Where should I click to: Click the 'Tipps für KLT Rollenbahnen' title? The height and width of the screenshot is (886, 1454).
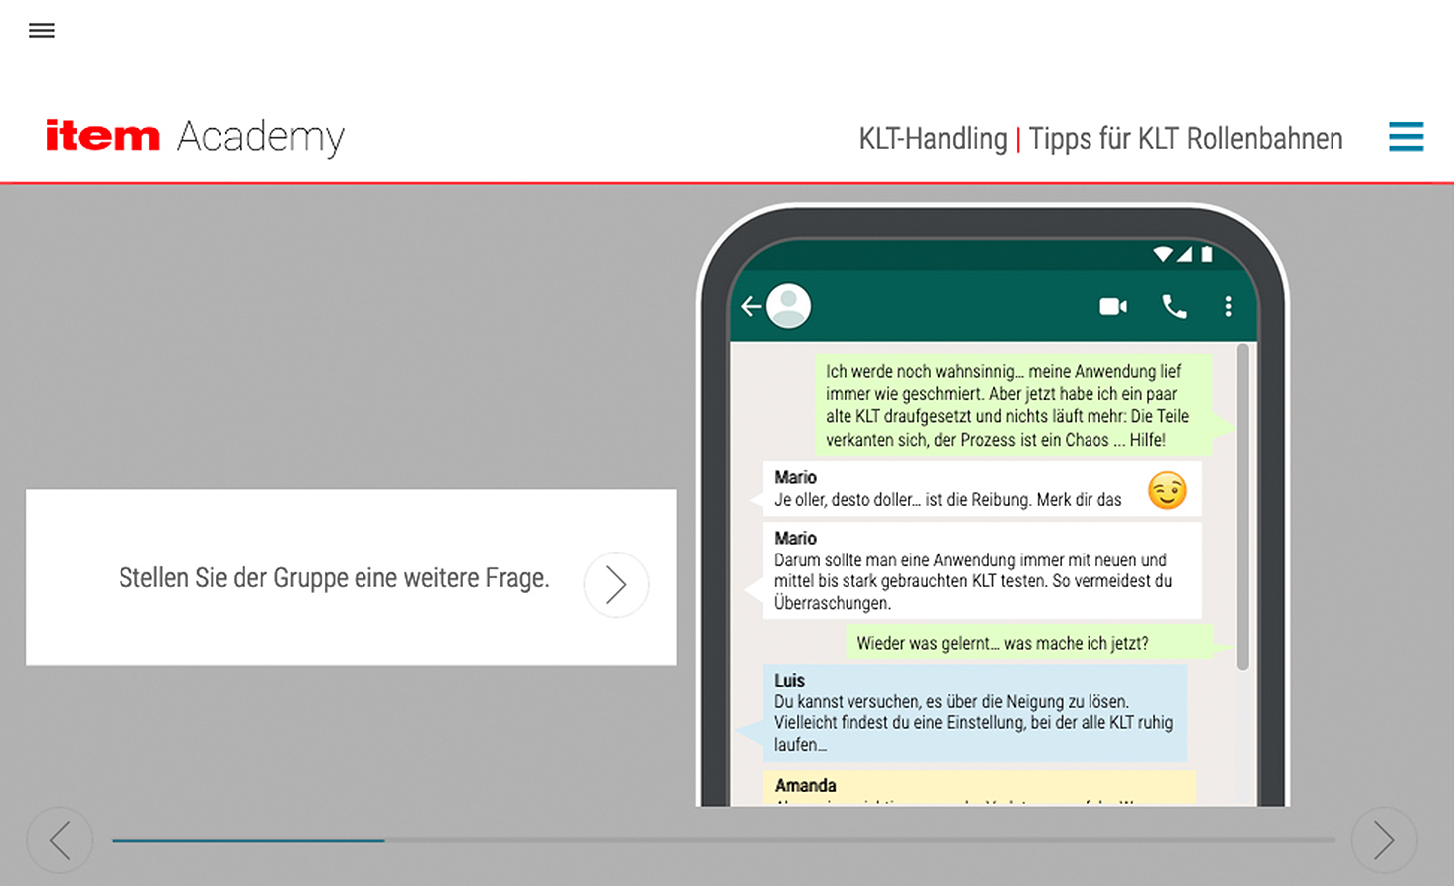[x=1185, y=138]
